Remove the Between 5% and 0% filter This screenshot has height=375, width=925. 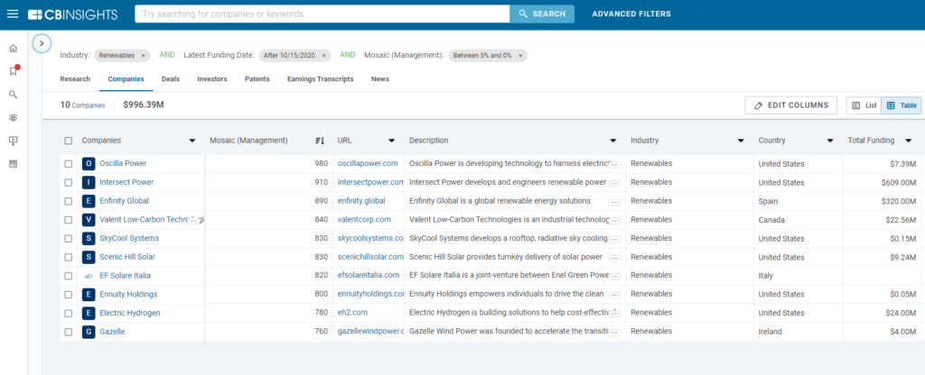pos(520,55)
